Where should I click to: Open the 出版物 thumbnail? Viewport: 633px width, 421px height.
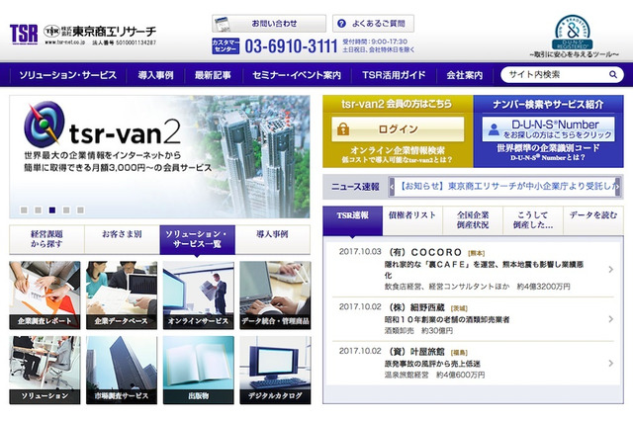pyautogui.click(x=198, y=371)
